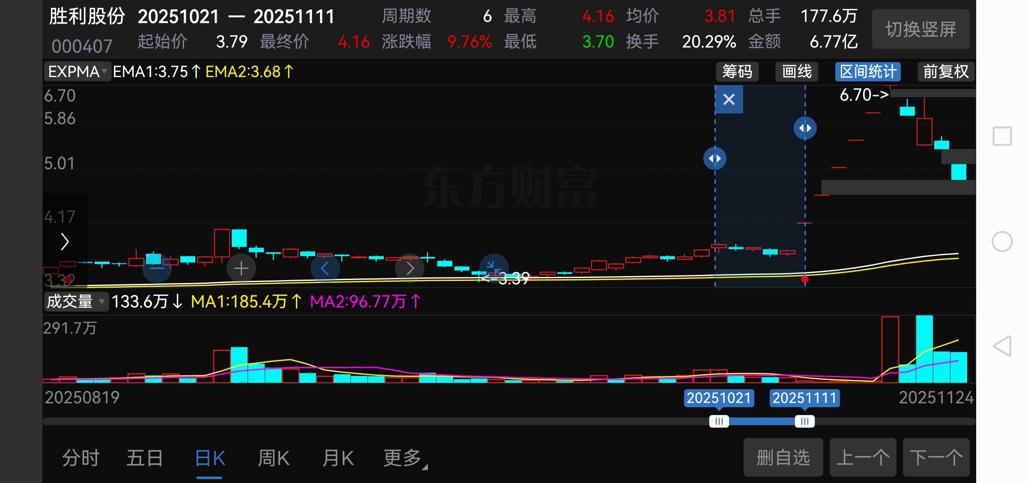Image resolution: width=1028 pixels, height=483 pixels.
Task: Click the right arrow pan chart icon
Action: 409,268
